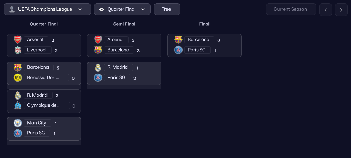Click R. Madrid crest in Semi Final
This screenshot has height=158, width=351.
(x=98, y=68)
